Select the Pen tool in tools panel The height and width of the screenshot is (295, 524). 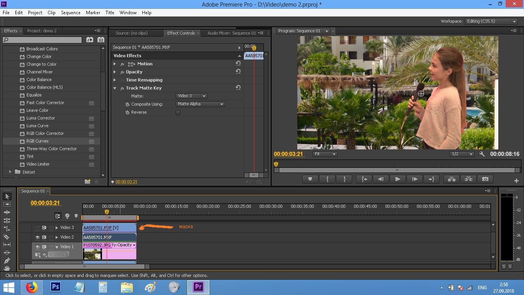point(7,261)
